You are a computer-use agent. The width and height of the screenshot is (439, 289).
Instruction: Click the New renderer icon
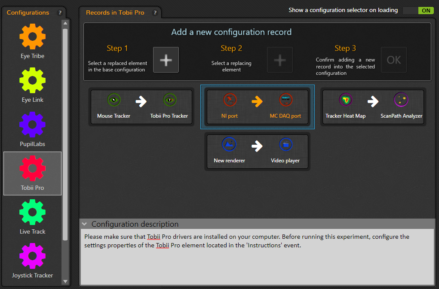point(229,144)
